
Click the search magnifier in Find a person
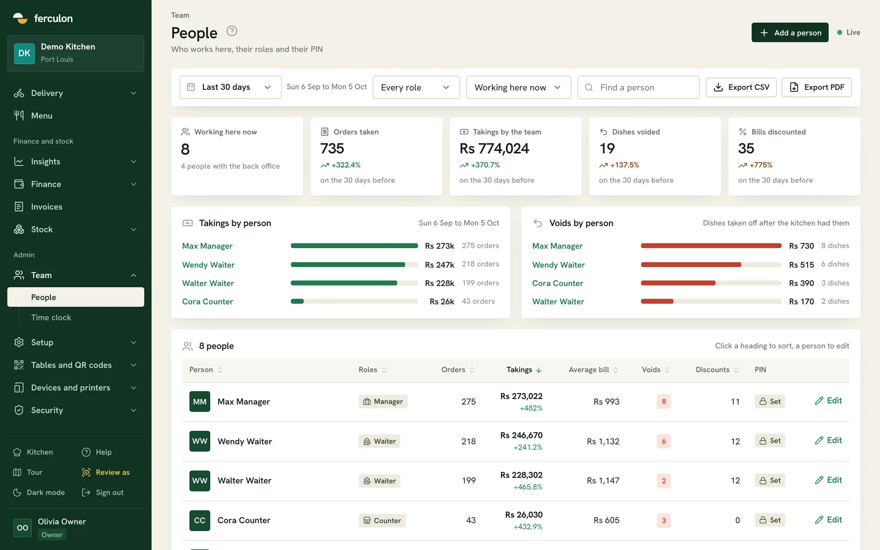coord(589,88)
